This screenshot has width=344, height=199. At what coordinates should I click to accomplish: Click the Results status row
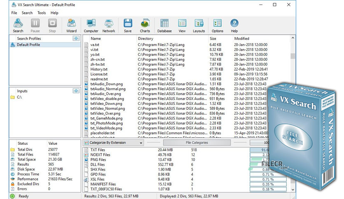point(45,164)
